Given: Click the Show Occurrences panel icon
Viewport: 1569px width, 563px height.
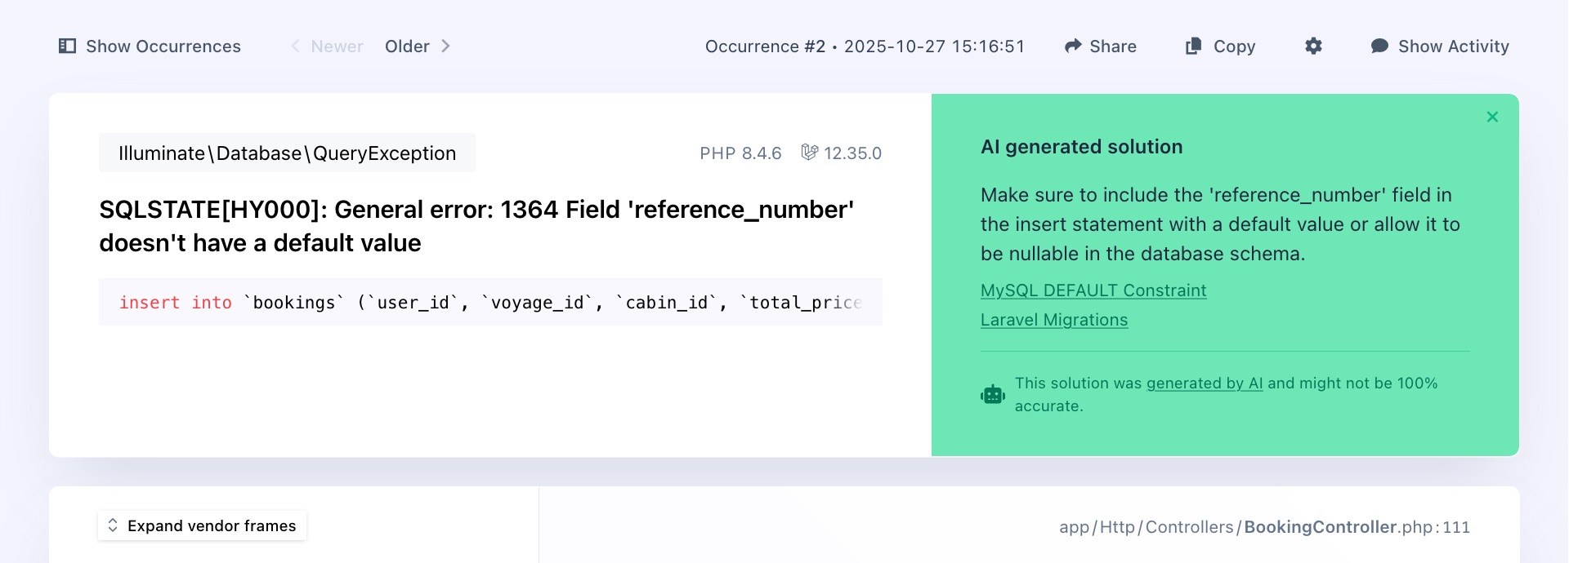Looking at the screenshot, I should coord(65,47).
